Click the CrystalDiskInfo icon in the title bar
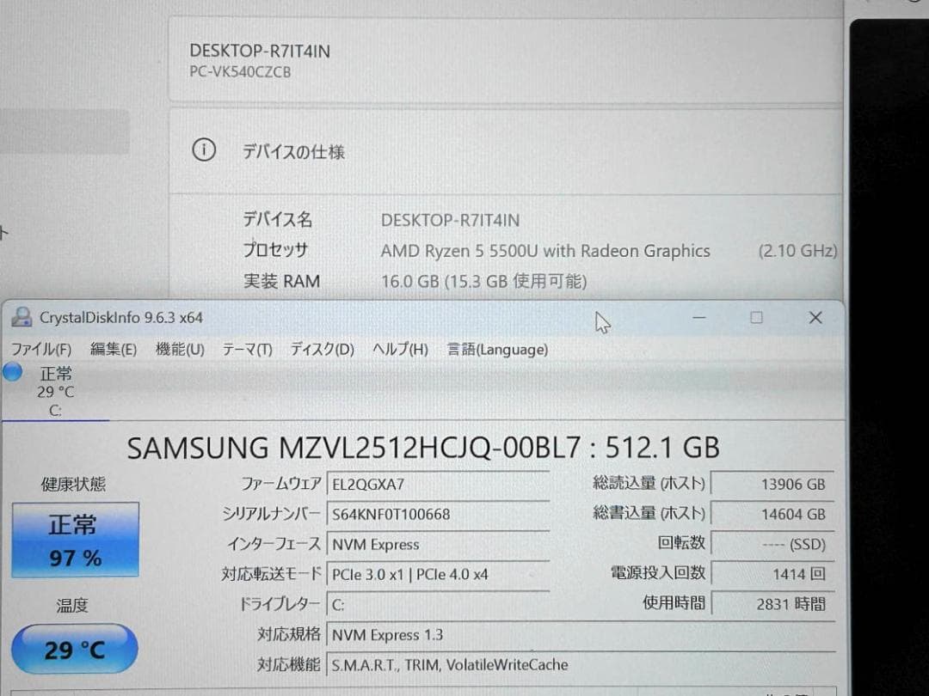929x696 pixels. [x=21, y=317]
